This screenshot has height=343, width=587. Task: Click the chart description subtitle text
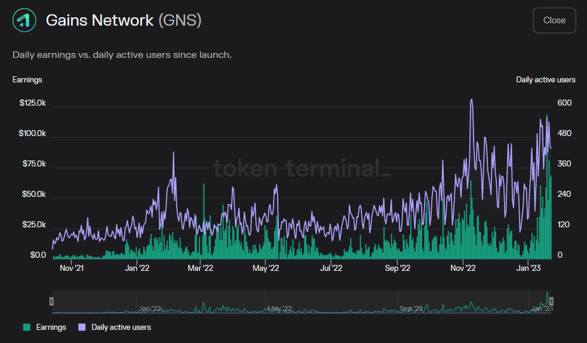coord(122,55)
